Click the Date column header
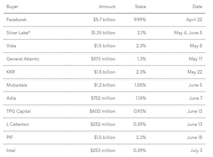213x157 pixels. pyautogui.click(x=197, y=7)
